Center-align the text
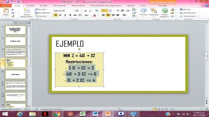This screenshot has width=209, height=117. click(108, 15)
